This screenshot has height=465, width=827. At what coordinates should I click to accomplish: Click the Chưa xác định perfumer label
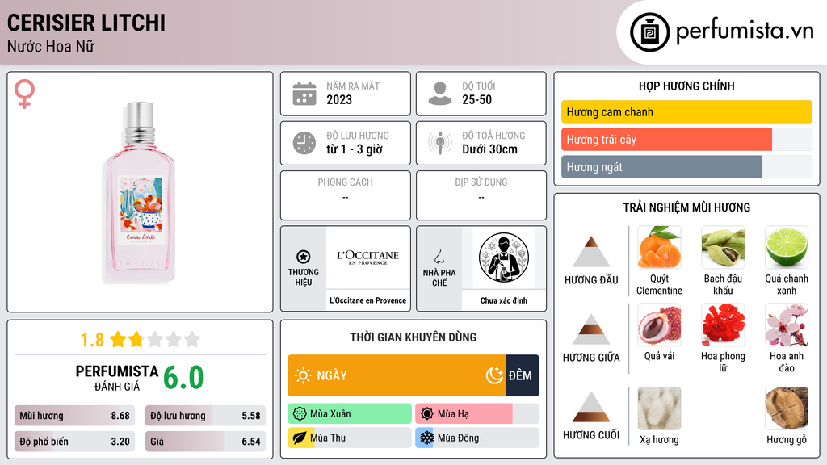(x=504, y=300)
